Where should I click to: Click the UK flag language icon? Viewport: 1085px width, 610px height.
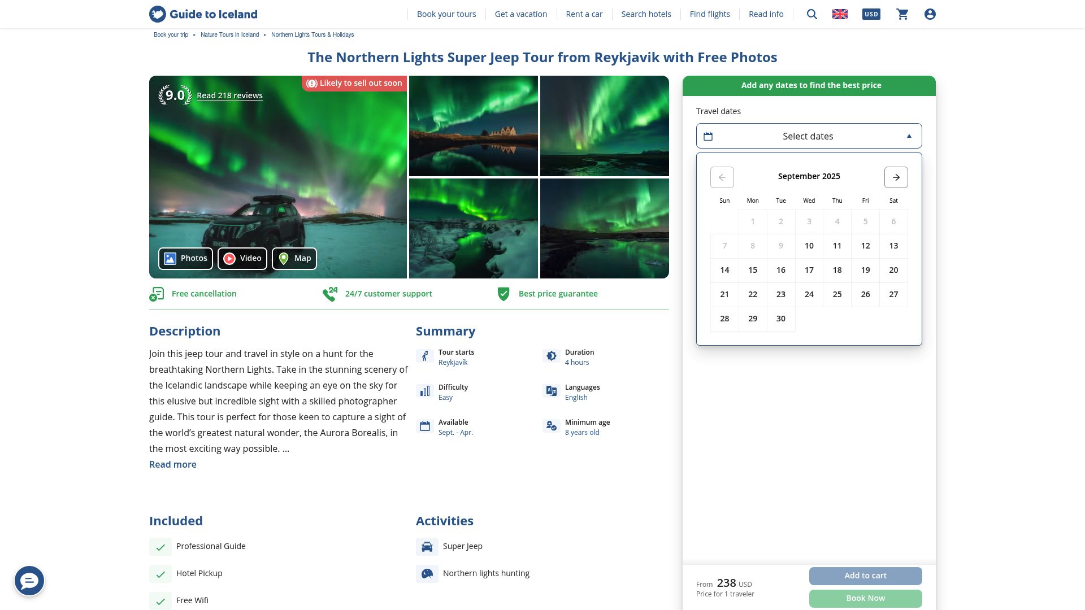coord(840,14)
